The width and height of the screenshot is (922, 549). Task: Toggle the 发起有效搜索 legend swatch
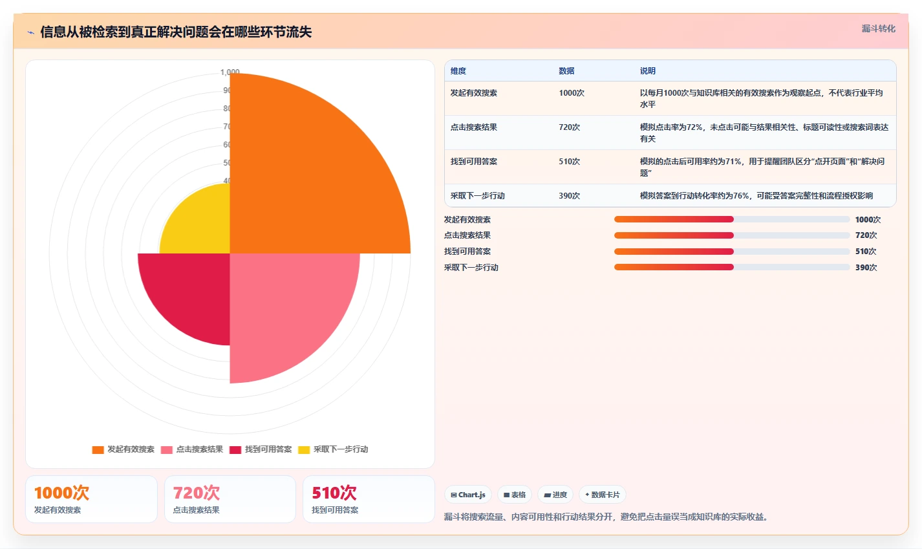coord(98,449)
